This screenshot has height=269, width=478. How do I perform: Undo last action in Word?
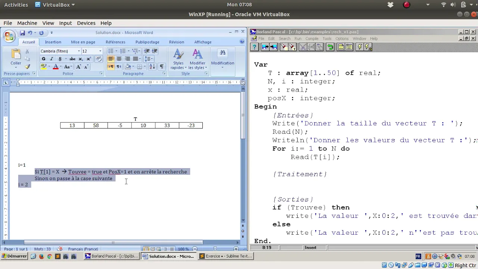coord(30,33)
